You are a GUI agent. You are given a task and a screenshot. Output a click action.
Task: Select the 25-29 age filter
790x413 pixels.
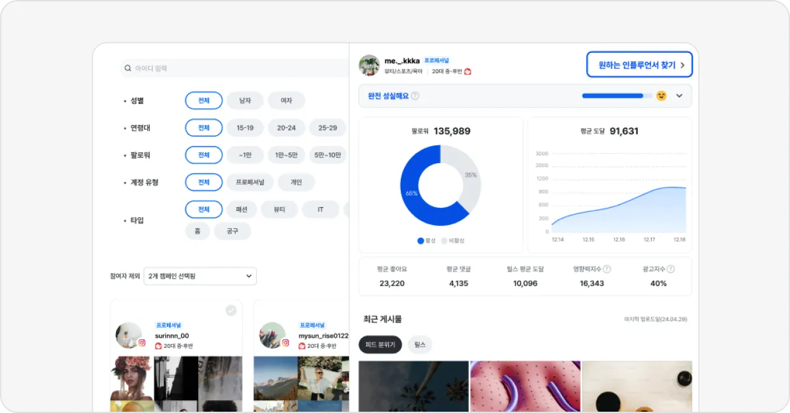tap(328, 127)
